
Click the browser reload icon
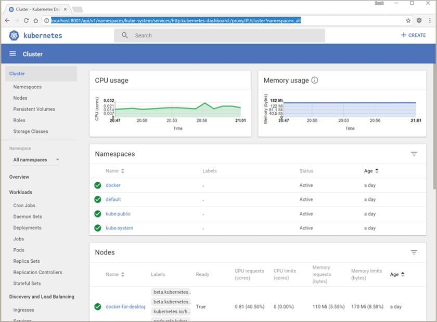(27, 20)
